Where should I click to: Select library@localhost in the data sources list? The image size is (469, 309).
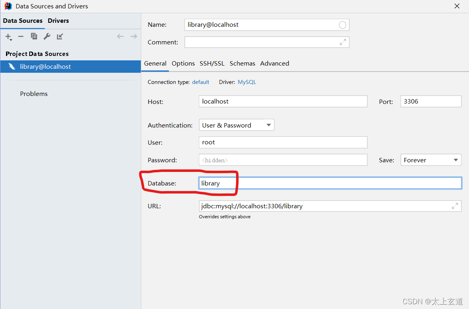70,67
